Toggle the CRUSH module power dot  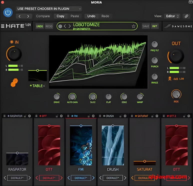[x=104, y=116]
